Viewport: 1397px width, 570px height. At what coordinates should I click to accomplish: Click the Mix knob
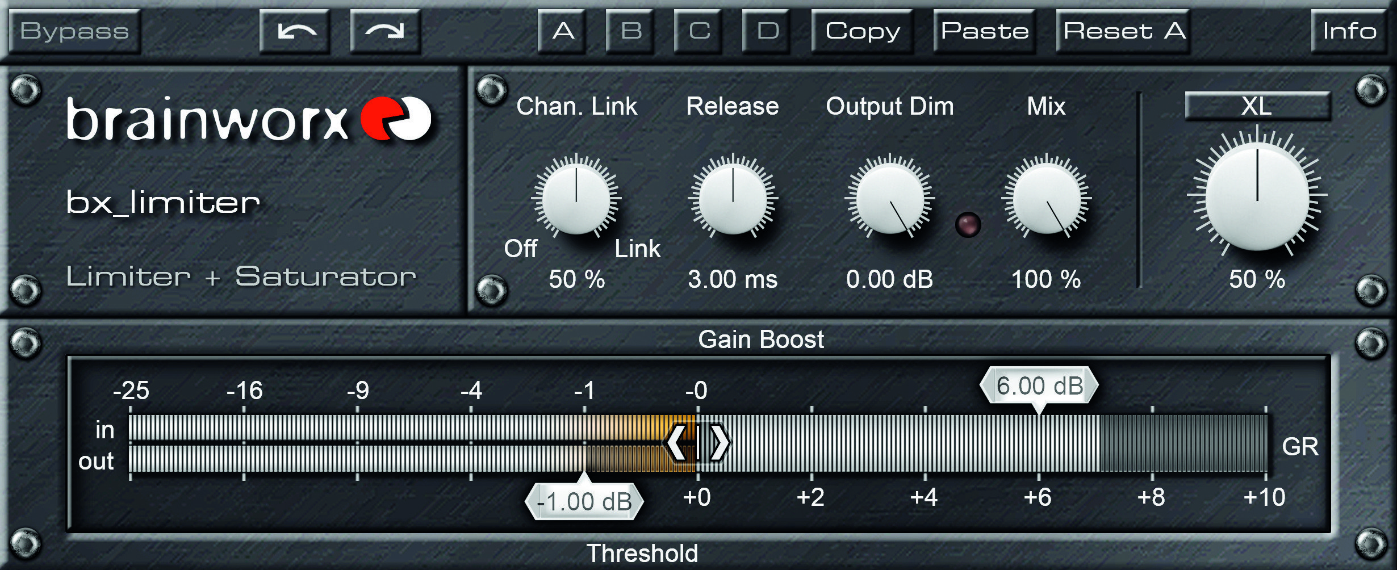[x=1046, y=199]
